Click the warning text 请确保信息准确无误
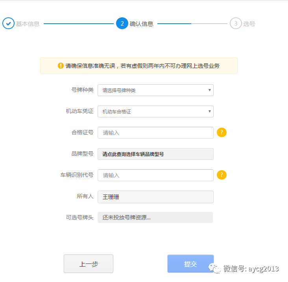 click(x=90, y=66)
